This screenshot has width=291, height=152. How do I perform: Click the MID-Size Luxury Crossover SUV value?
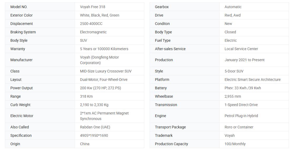(106, 71)
